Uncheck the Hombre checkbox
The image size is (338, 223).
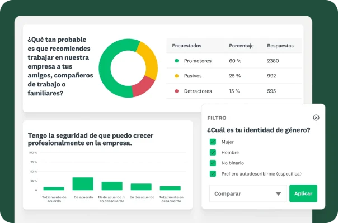click(213, 152)
